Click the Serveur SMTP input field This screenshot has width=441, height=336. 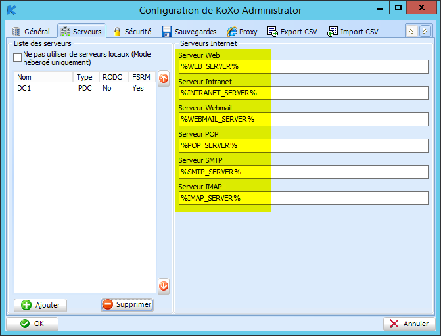pos(304,172)
